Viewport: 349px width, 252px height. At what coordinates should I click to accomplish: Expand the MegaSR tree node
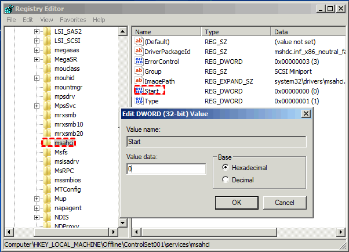[37, 60]
